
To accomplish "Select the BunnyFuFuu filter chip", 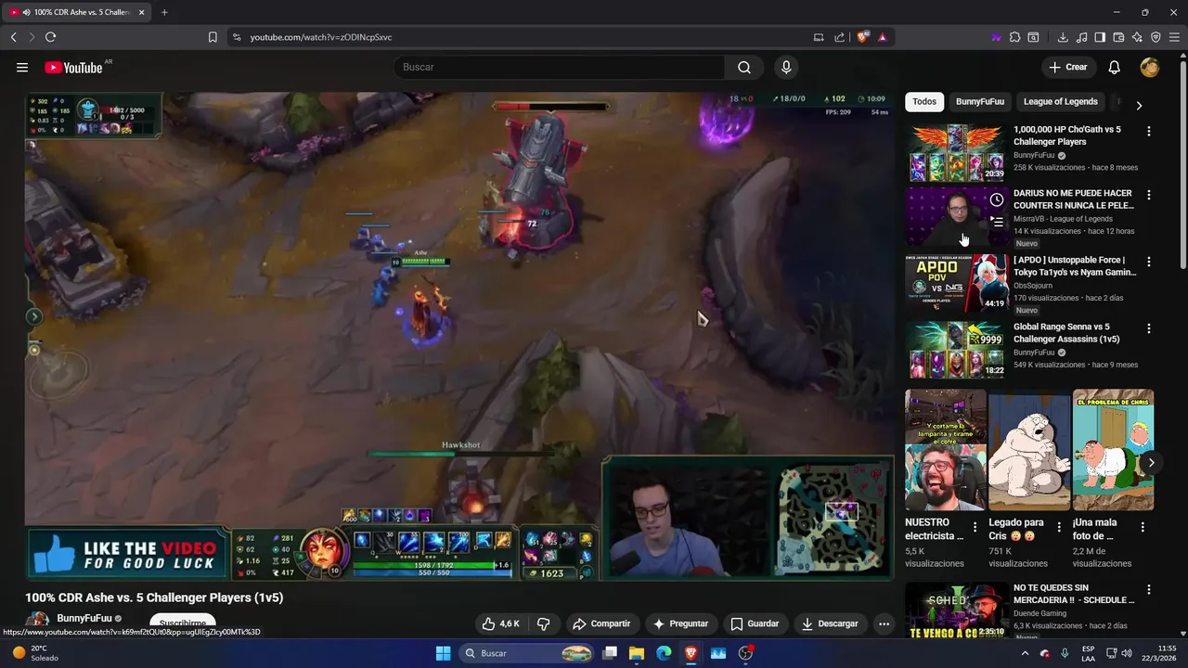I will 980,101.
